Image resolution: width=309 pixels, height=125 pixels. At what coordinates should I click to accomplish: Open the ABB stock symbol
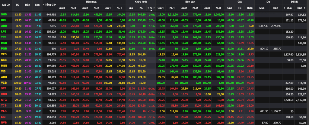click(x=4, y=26)
